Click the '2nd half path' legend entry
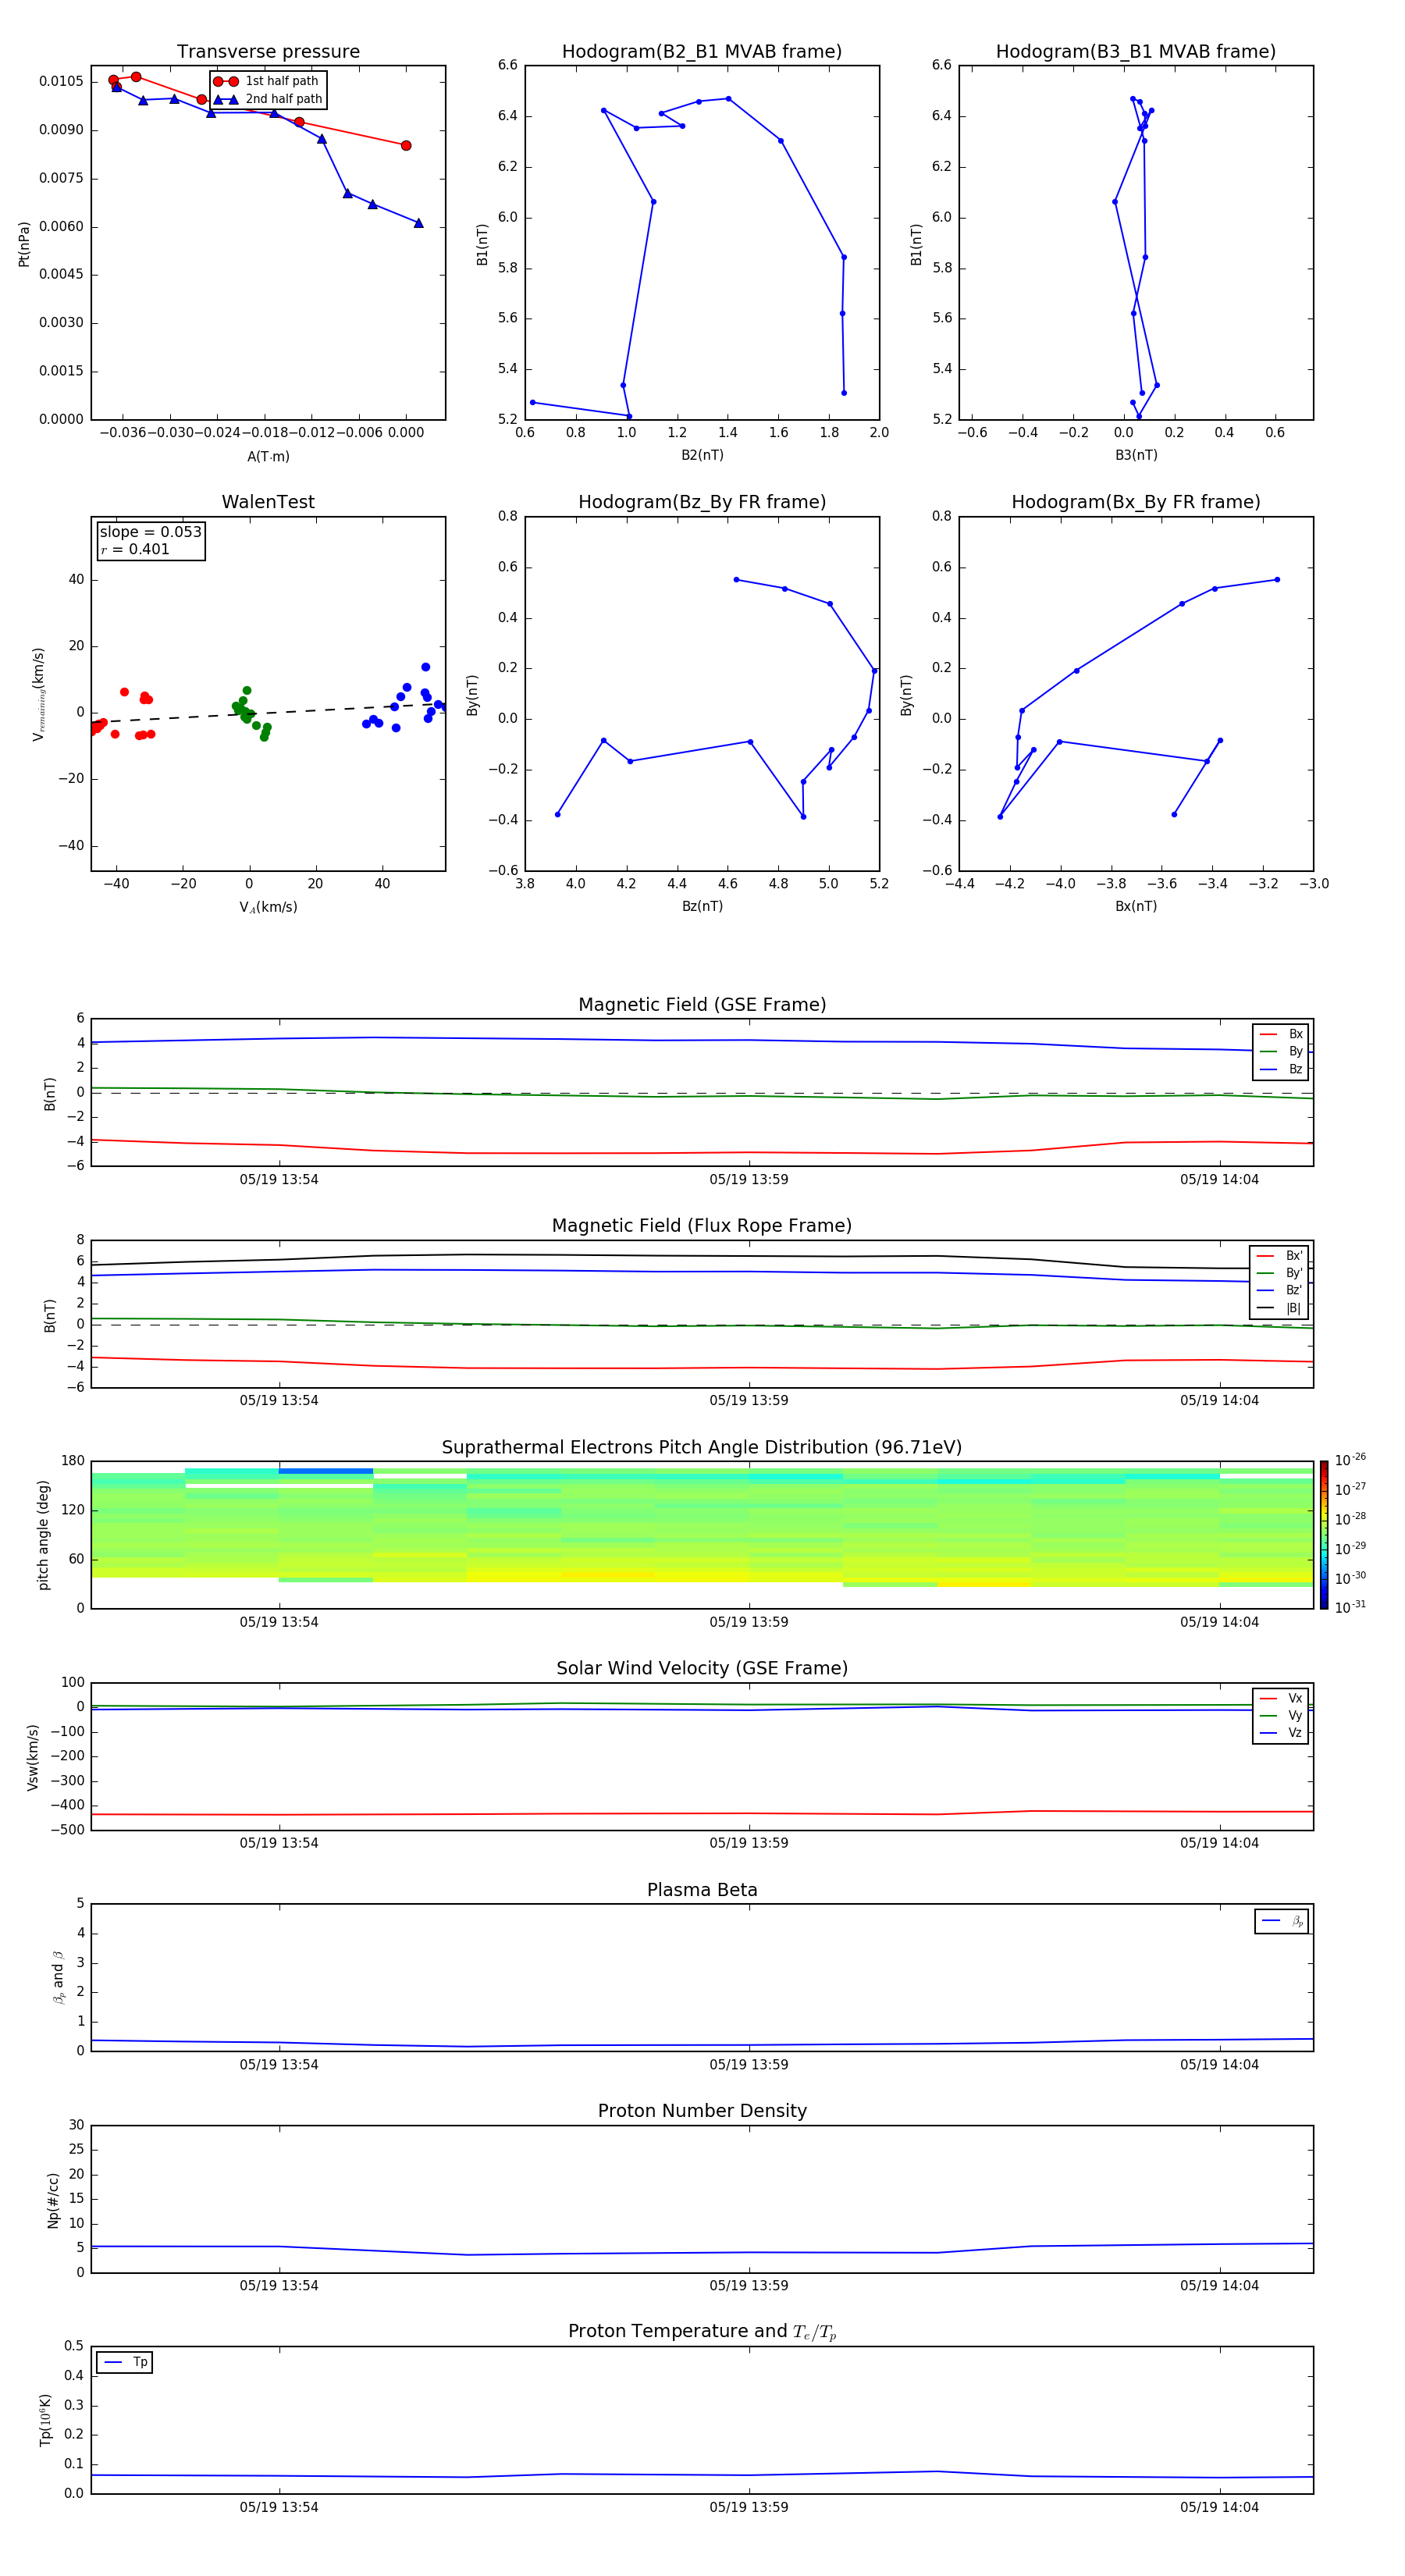This screenshot has width=1405, height=2576. 268,99
